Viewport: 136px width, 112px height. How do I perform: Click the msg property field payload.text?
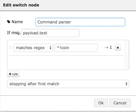(x=50, y=33)
